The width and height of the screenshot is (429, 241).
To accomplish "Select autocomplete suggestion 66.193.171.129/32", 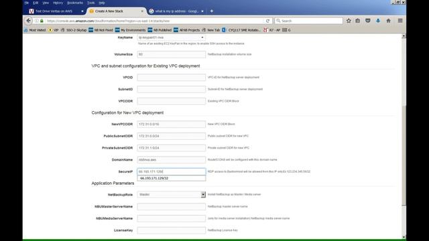I will tap(172, 178).
